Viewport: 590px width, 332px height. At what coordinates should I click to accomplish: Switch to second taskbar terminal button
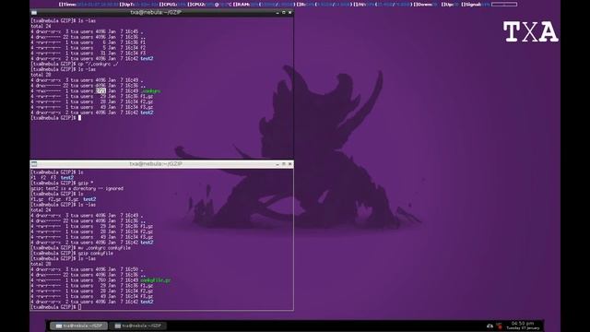[138, 326]
